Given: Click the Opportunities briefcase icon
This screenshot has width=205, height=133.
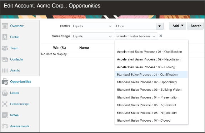Looking at the screenshot, I should pyautogui.click(x=5, y=81).
